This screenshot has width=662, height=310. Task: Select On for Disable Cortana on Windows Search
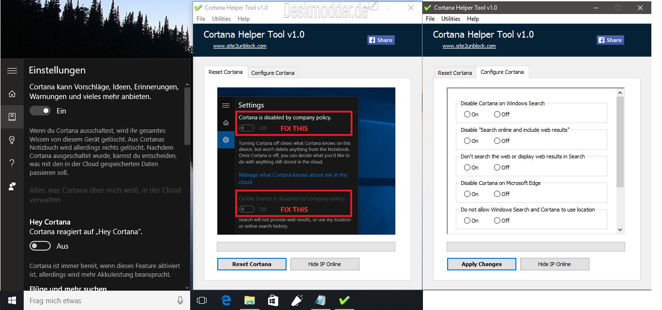[x=467, y=114]
